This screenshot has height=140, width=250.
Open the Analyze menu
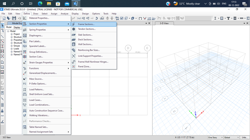click(x=64, y=14)
